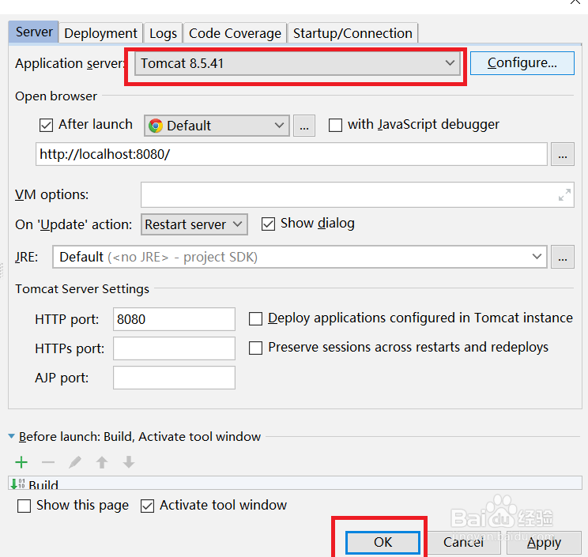The height and width of the screenshot is (557, 588).
Task: Open the Logs tab
Action: tap(163, 33)
